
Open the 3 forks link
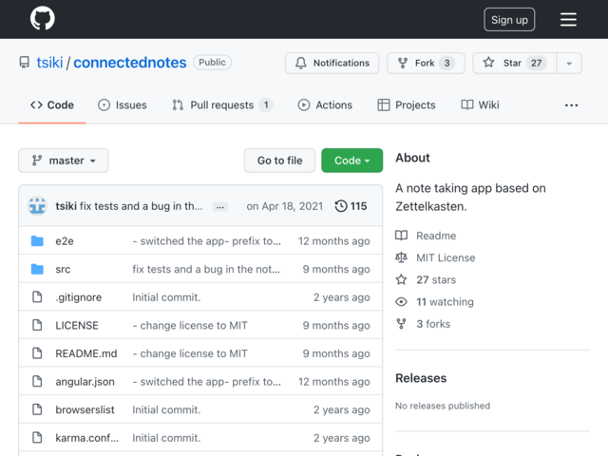coord(433,324)
